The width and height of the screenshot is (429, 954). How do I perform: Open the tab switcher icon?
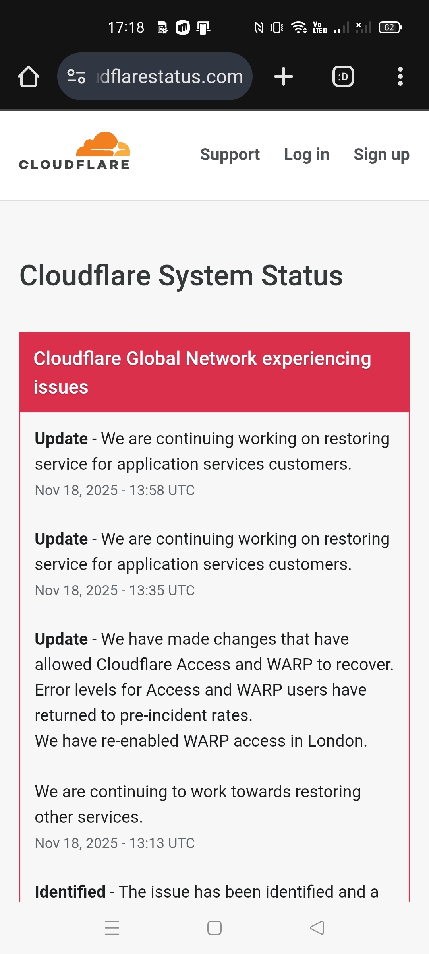[343, 76]
